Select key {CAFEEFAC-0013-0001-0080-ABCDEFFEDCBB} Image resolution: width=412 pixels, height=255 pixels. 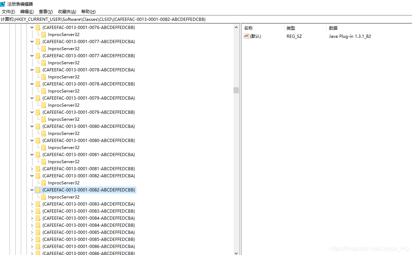[89, 141]
